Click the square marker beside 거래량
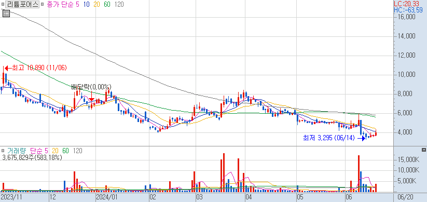This screenshot has width=427, height=202. tap(3, 151)
